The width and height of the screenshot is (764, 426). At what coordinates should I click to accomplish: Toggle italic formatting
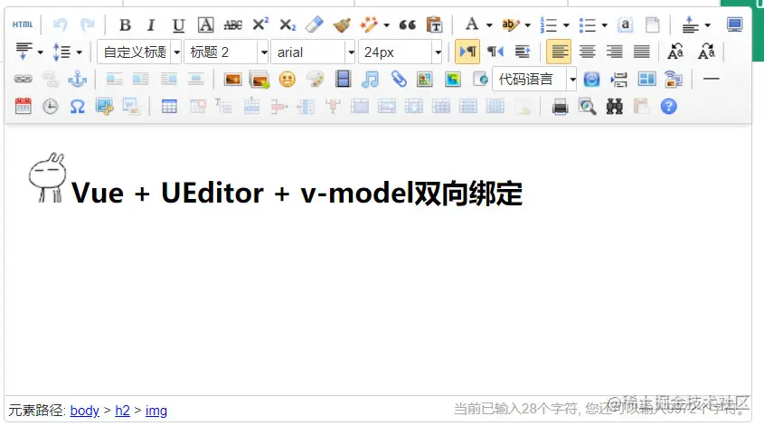pos(151,24)
